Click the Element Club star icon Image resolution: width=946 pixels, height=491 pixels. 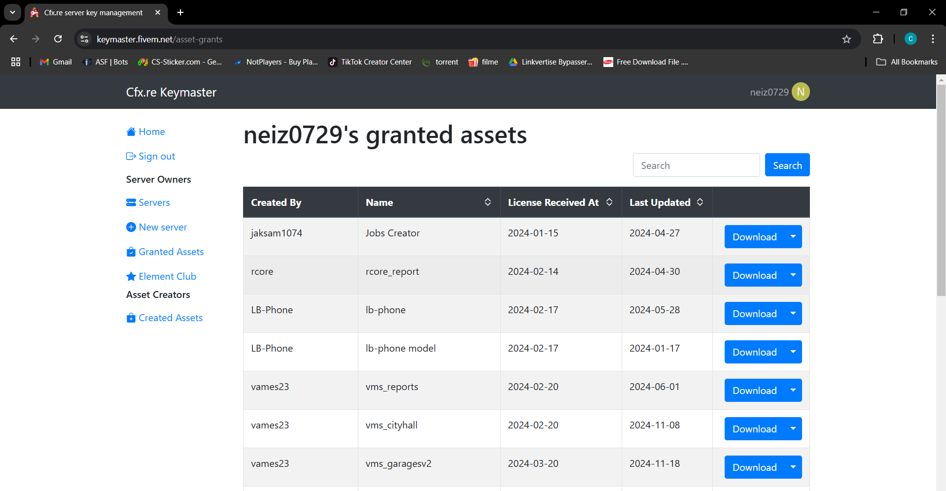(x=131, y=276)
